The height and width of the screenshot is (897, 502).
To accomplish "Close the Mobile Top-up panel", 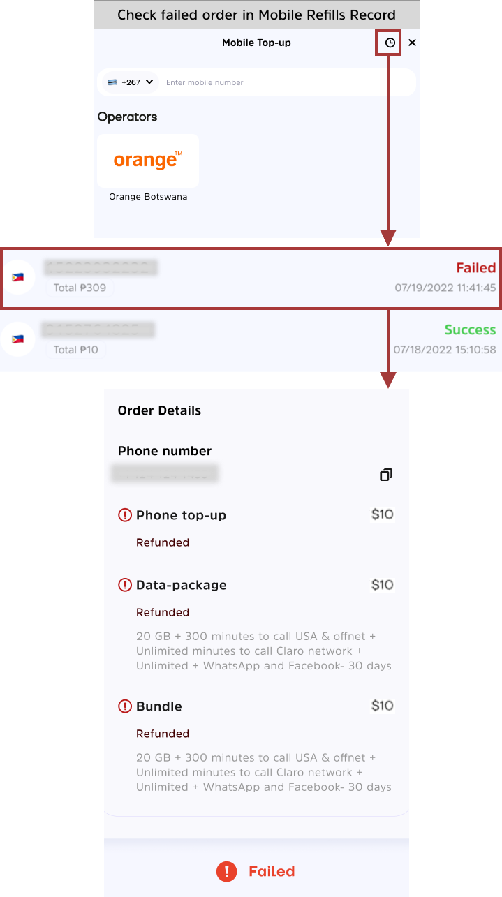I will 412,43.
